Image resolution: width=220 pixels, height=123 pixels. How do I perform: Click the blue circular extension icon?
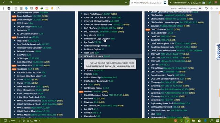[x=26, y=8]
